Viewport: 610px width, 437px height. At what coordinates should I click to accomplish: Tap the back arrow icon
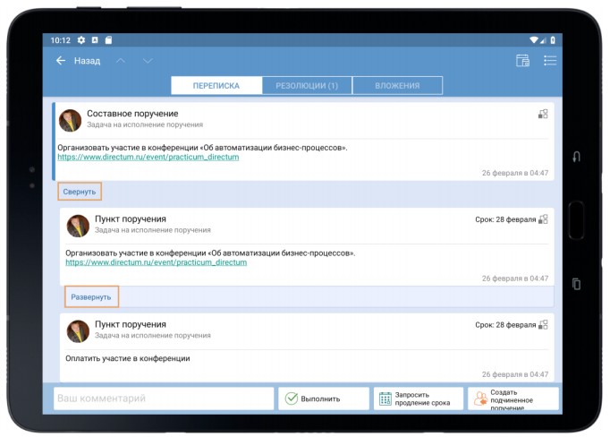[x=61, y=60]
